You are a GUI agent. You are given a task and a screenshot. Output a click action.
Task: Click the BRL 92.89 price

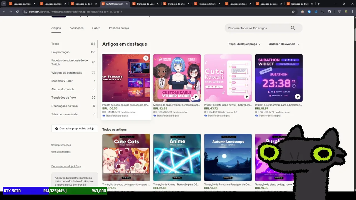160,109
